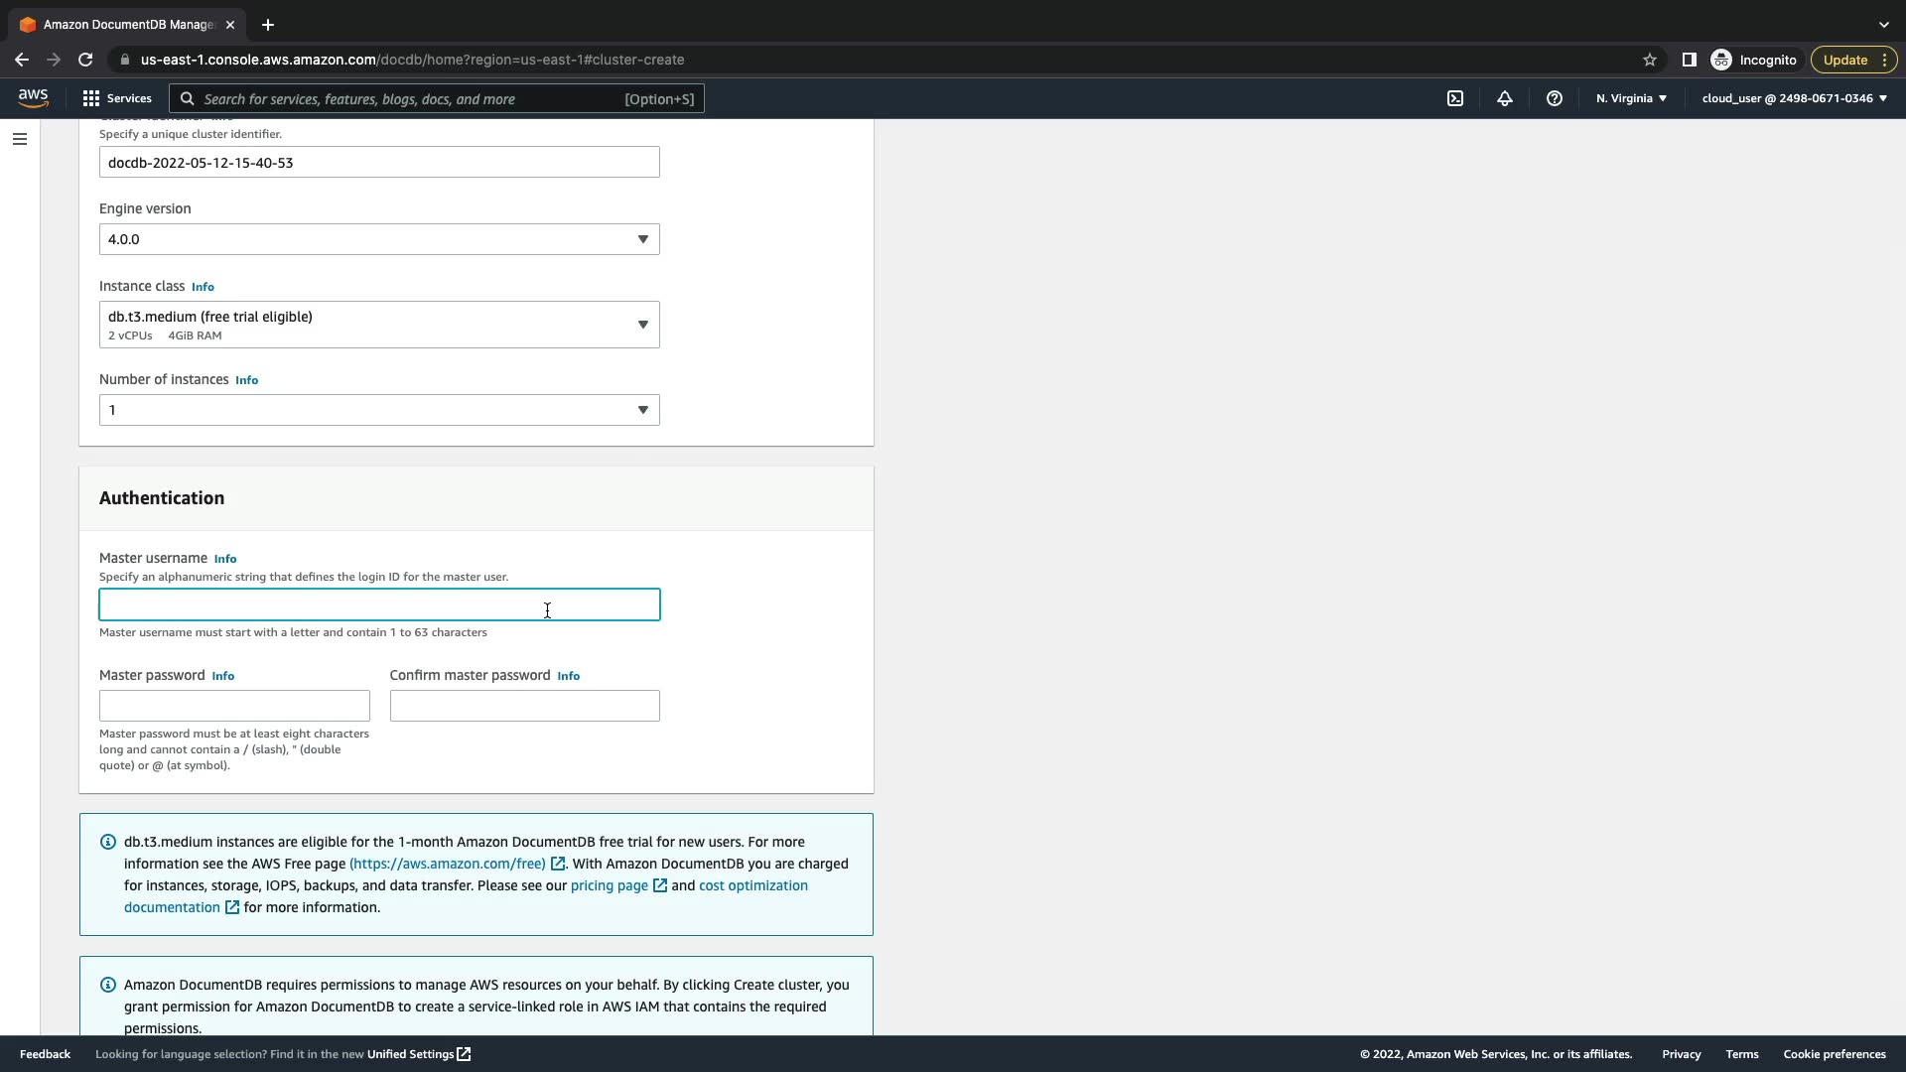Focus the Confirm master password field
1906x1072 pixels.
524,706
